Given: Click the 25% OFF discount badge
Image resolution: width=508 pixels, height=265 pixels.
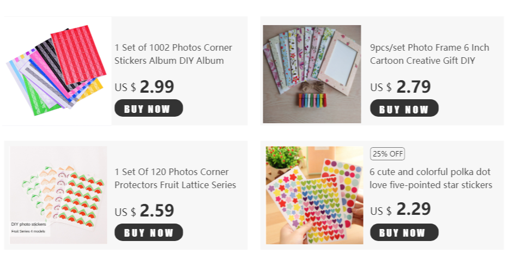Looking at the screenshot, I should click(388, 154).
